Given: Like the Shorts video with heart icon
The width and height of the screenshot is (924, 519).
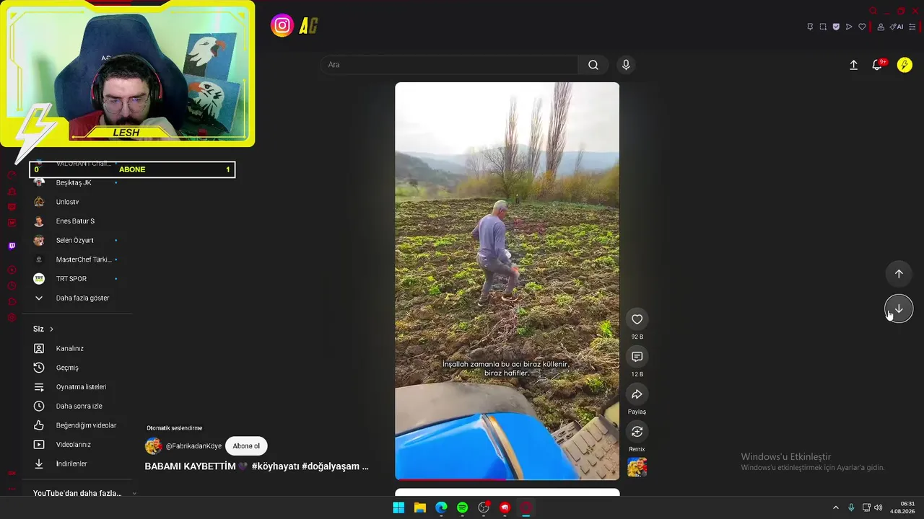Looking at the screenshot, I should (637, 319).
